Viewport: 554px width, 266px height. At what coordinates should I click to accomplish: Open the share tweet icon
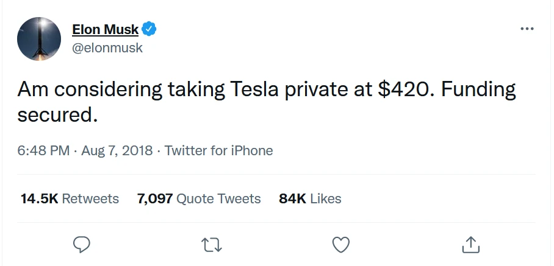470,244
